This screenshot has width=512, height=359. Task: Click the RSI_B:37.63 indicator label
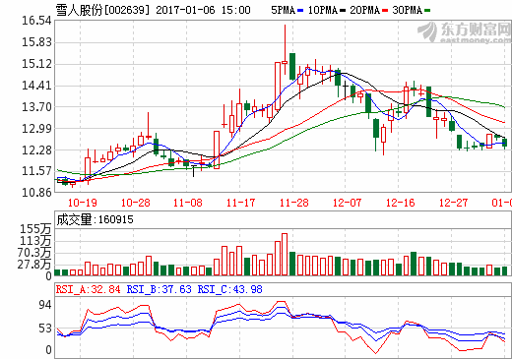pyautogui.click(x=159, y=289)
